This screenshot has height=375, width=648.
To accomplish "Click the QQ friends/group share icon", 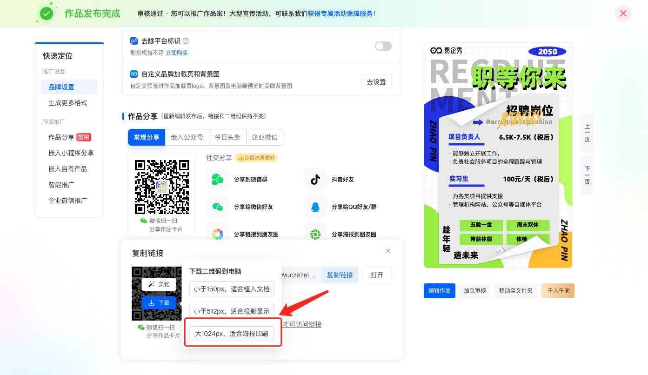I will (315, 207).
